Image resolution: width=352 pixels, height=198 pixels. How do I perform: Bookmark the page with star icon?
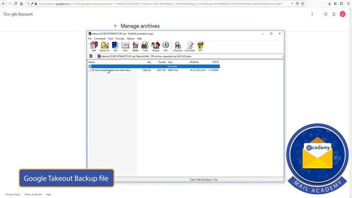[x=302, y=4]
